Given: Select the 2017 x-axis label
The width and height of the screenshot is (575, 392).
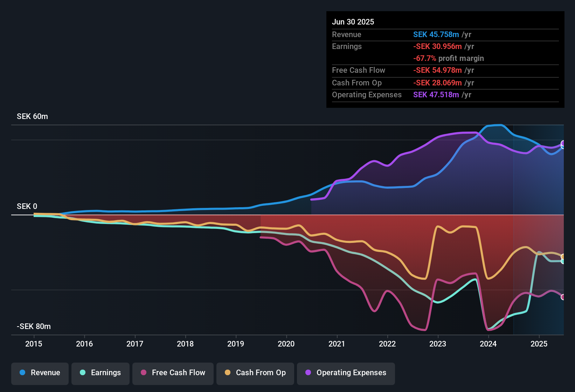Looking at the screenshot, I should pyautogui.click(x=135, y=344).
